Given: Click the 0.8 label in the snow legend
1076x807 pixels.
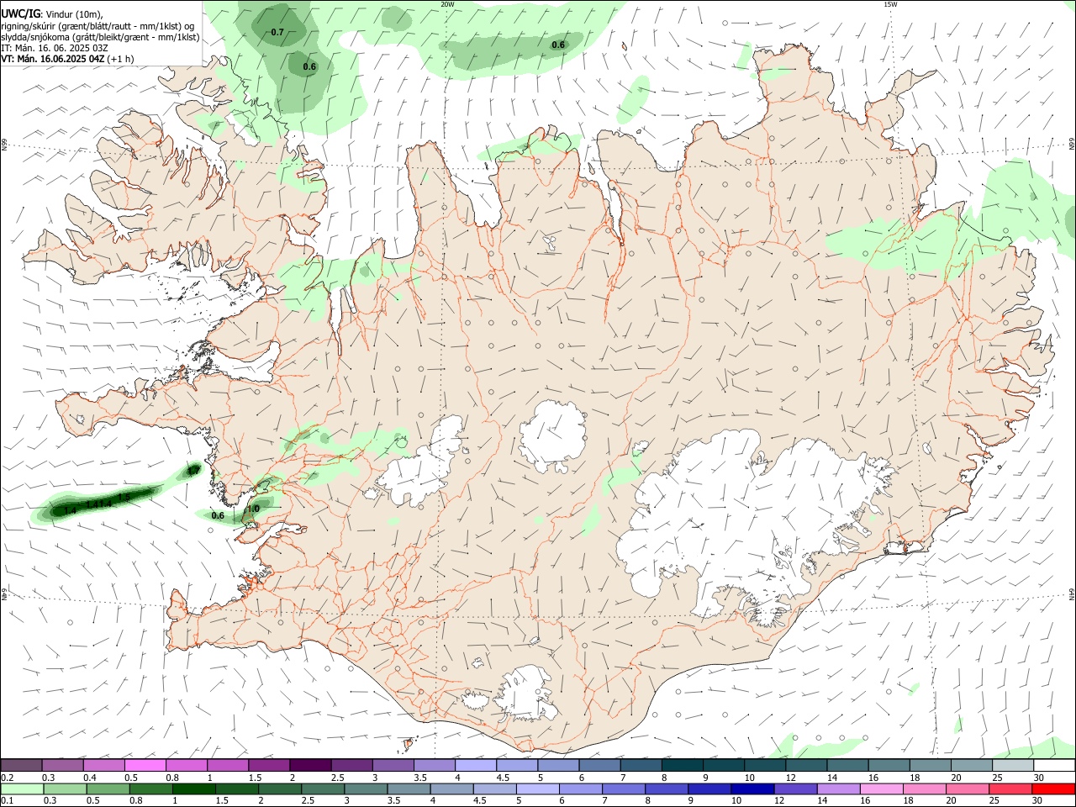Looking at the screenshot, I should (171, 778).
